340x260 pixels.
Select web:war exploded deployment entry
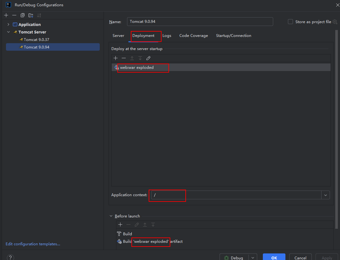pyautogui.click(x=221, y=68)
